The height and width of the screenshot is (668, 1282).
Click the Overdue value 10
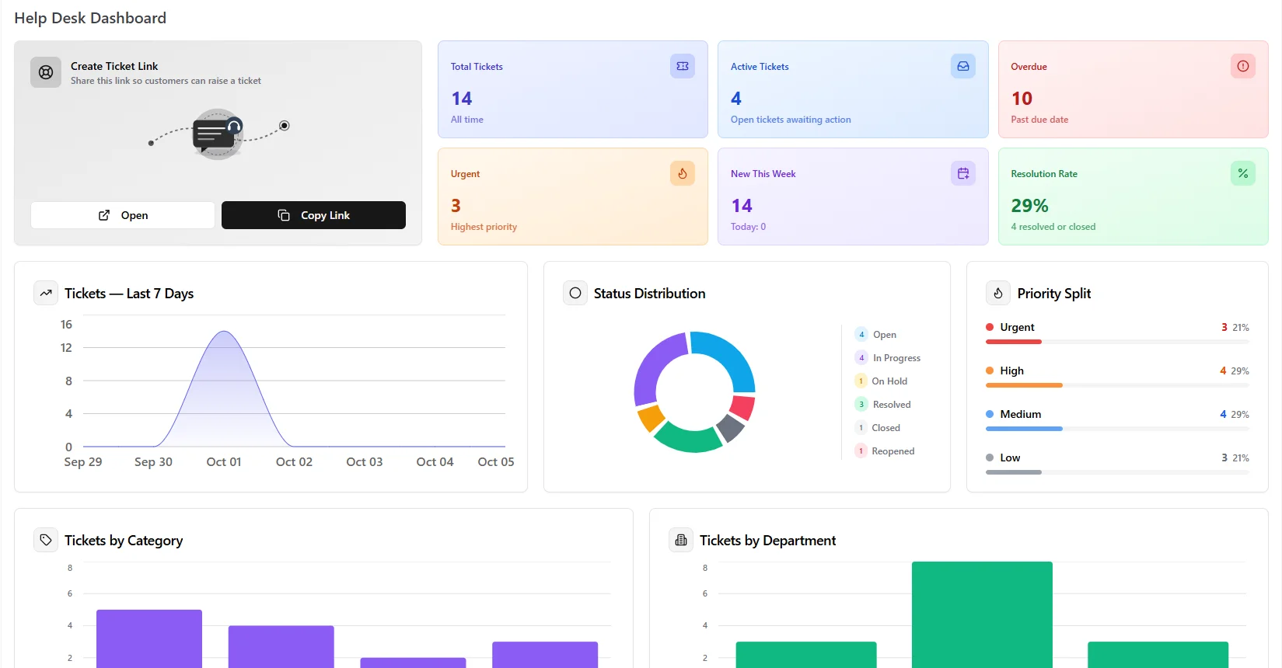coord(1022,99)
